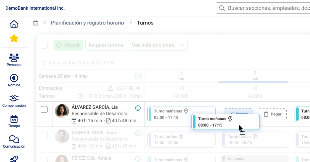Viewport: 310px width, 162px height.
Task: Click the Pegar paste slot
Action: point(272,114)
